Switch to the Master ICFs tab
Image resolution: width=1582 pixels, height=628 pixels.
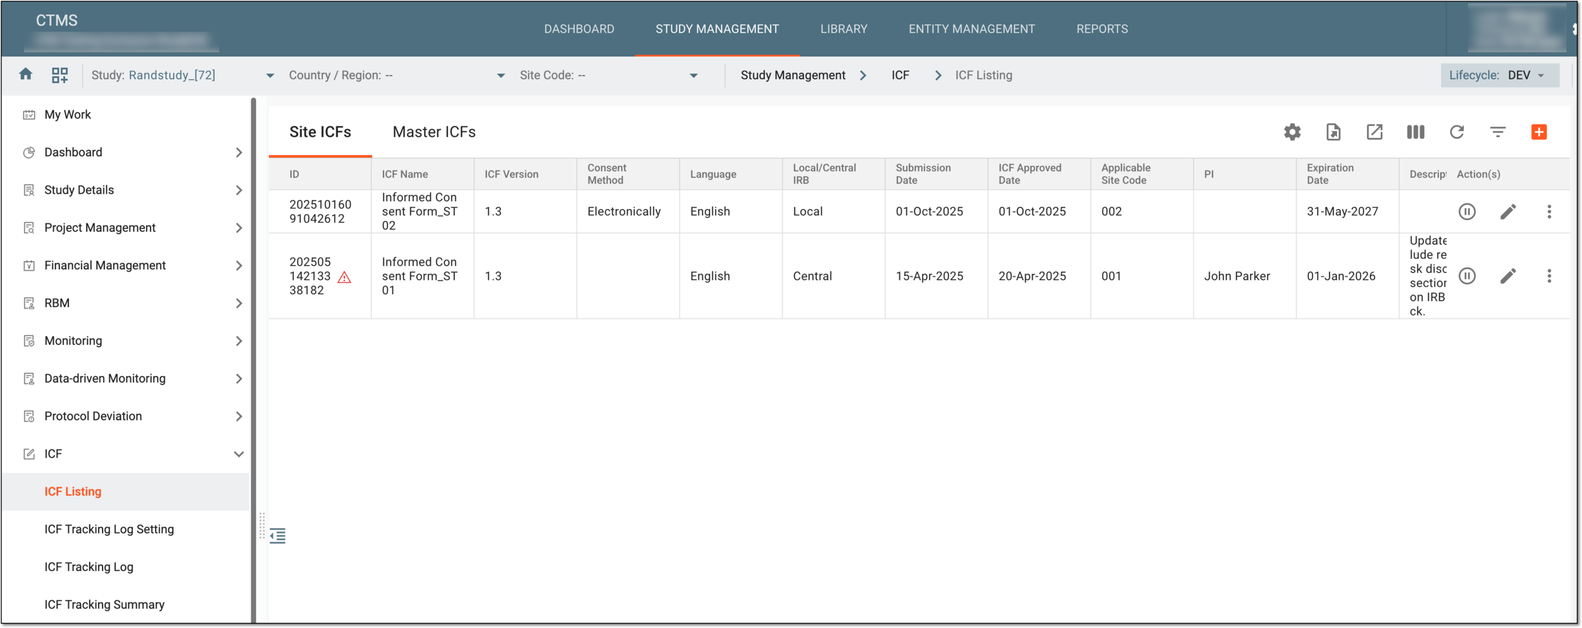pyautogui.click(x=434, y=132)
